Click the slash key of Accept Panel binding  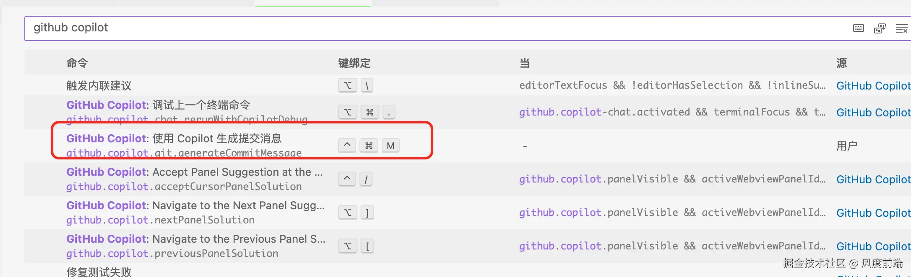366,179
